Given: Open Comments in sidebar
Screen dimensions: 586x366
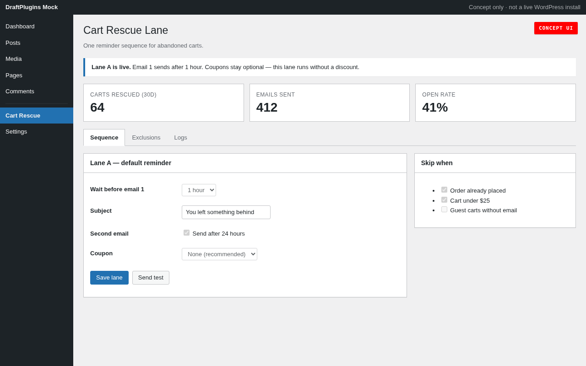Looking at the screenshot, I should (x=37, y=91).
